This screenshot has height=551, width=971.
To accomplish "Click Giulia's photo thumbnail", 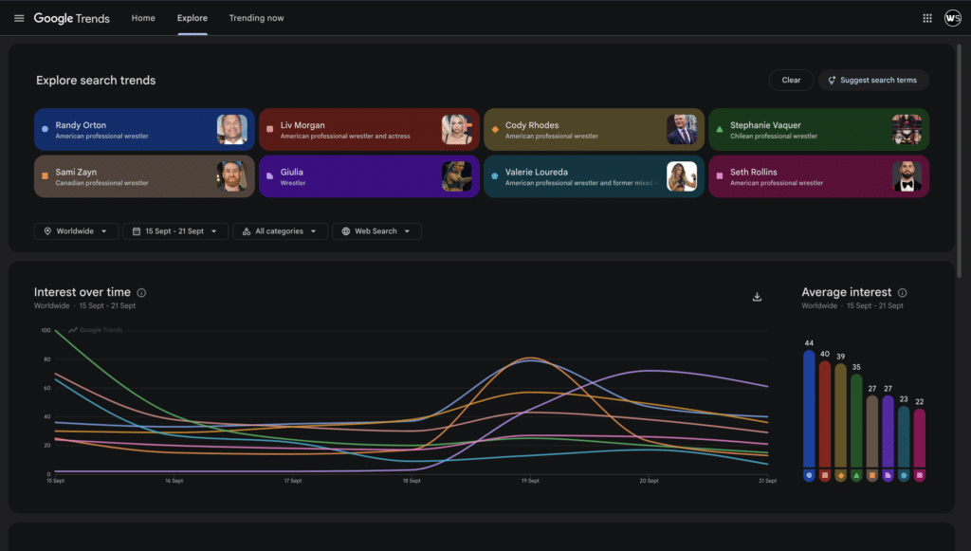I will click(457, 176).
